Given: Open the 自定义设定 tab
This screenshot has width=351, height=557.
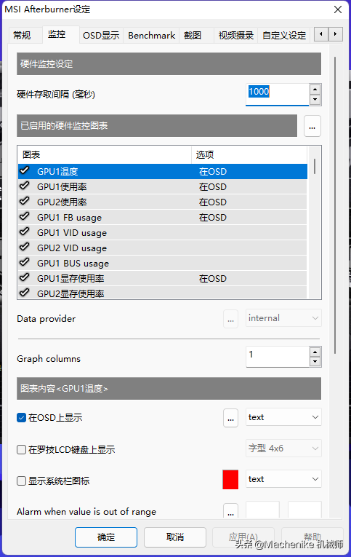Looking at the screenshot, I should 284,35.
